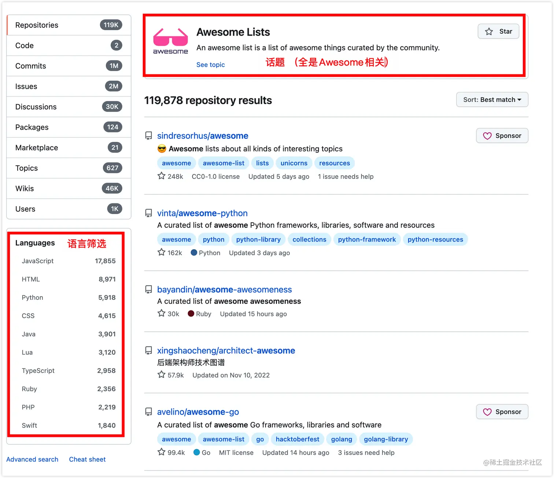Open the Sort: Best match dropdown

492,100
